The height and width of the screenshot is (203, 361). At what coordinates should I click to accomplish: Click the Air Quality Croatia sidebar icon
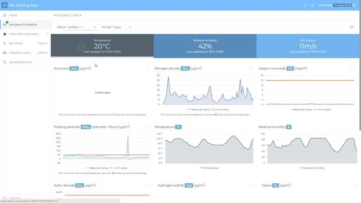click(5, 25)
